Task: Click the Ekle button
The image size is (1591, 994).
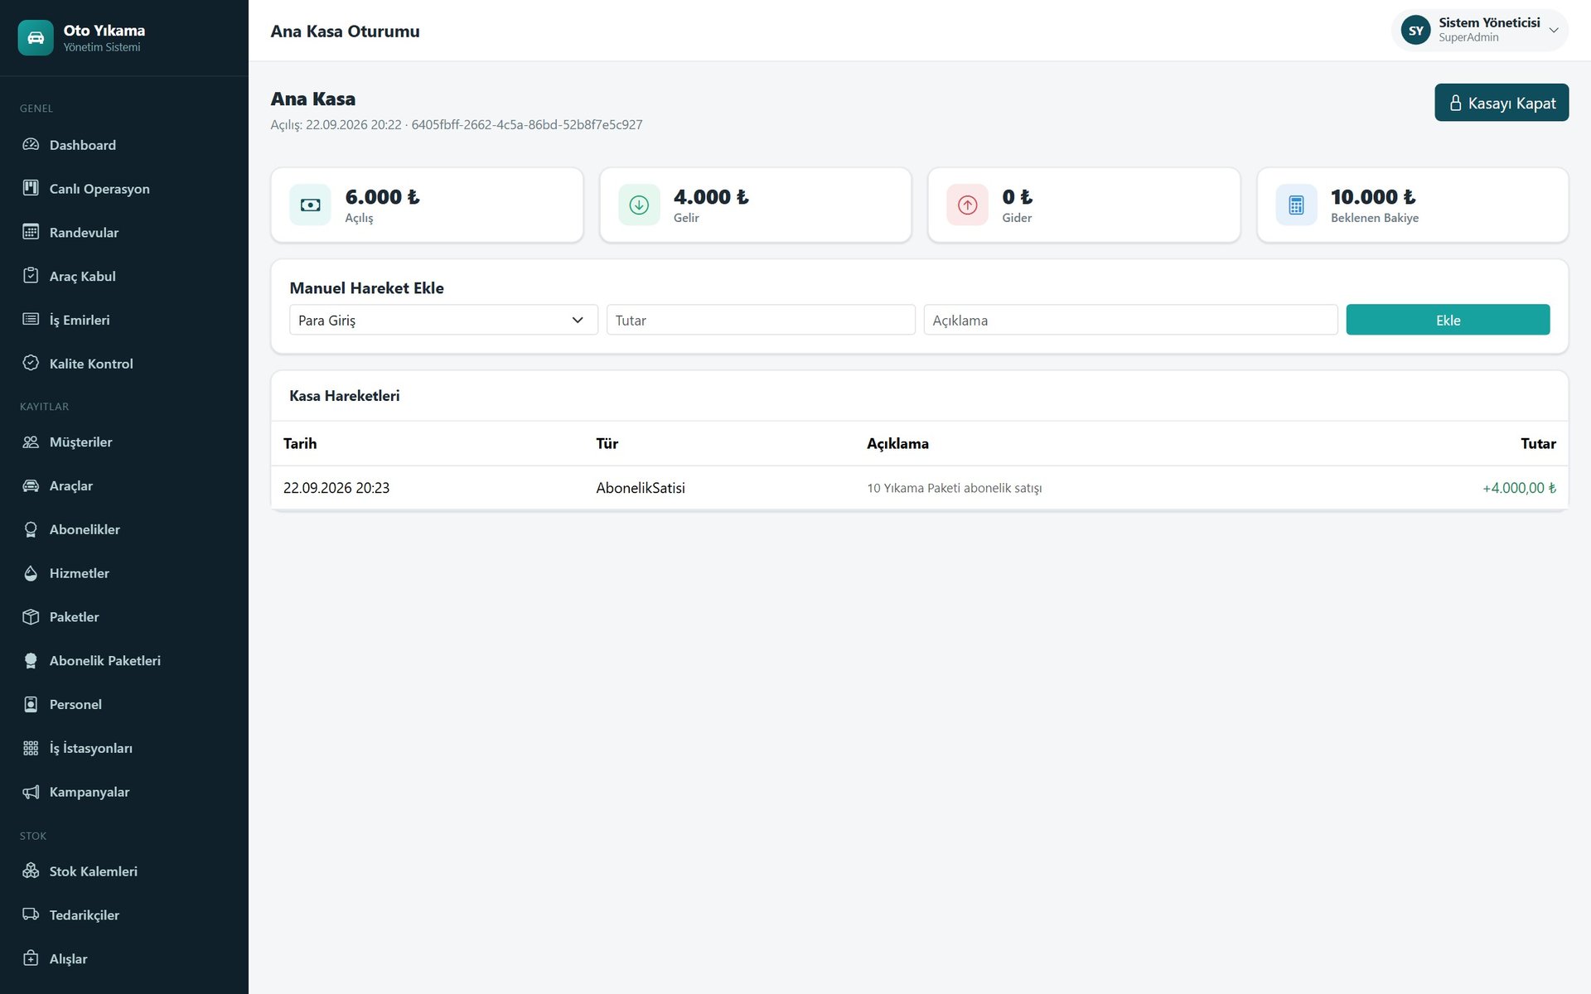Action: (x=1448, y=320)
